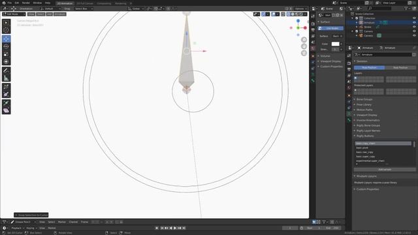418x235 pixels.
Task: Switch to 2D Animation workspace tab
Action: click(x=65, y=3)
